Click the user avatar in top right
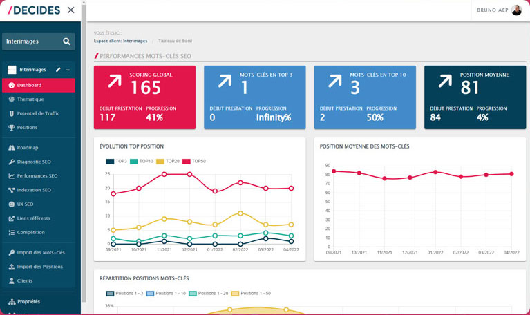This screenshot has width=530, height=315. coord(516,10)
